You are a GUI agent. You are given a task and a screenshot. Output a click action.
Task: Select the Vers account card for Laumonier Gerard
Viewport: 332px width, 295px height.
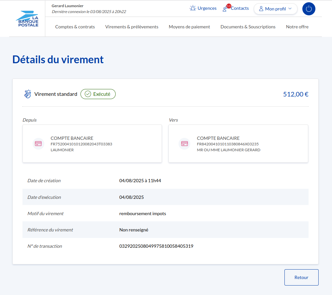tap(238, 144)
